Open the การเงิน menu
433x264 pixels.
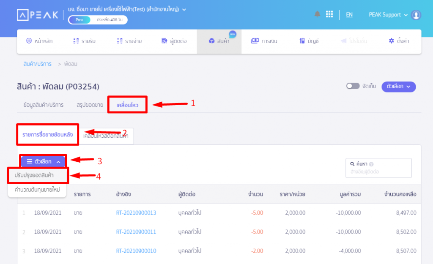point(264,41)
